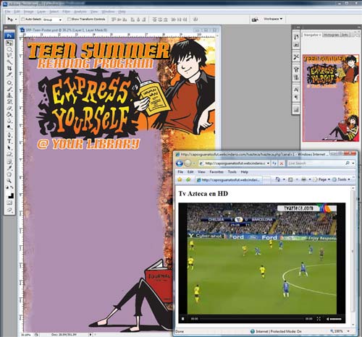Open the Page dropdown in IE
Screen dimensions: 362x337
point(321,179)
